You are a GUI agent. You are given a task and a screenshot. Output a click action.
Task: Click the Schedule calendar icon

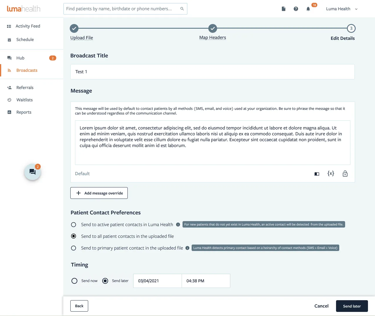(9, 40)
